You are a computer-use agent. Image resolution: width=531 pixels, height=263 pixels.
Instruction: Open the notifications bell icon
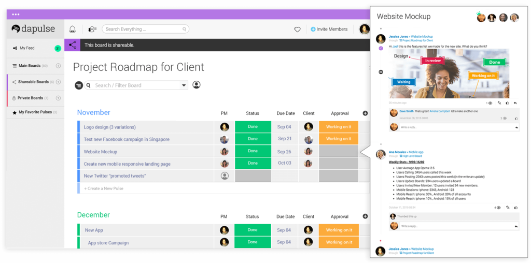72,30
